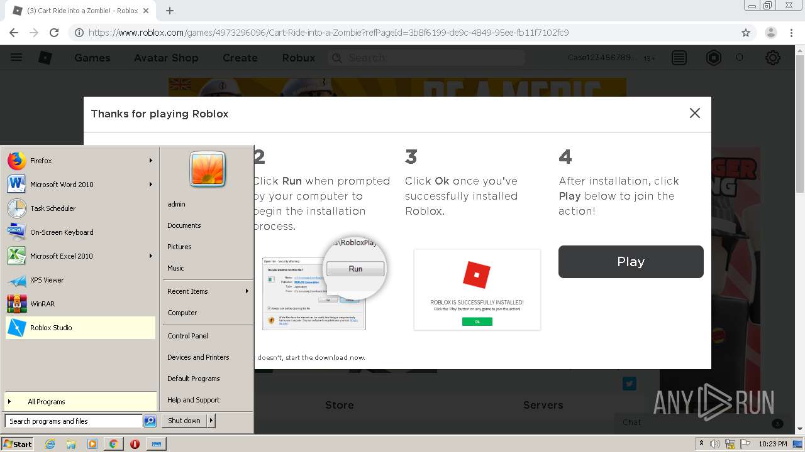Click the Chrome reload page button
Image resolution: width=805 pixels, height=452 pixels.
point(54,33)
